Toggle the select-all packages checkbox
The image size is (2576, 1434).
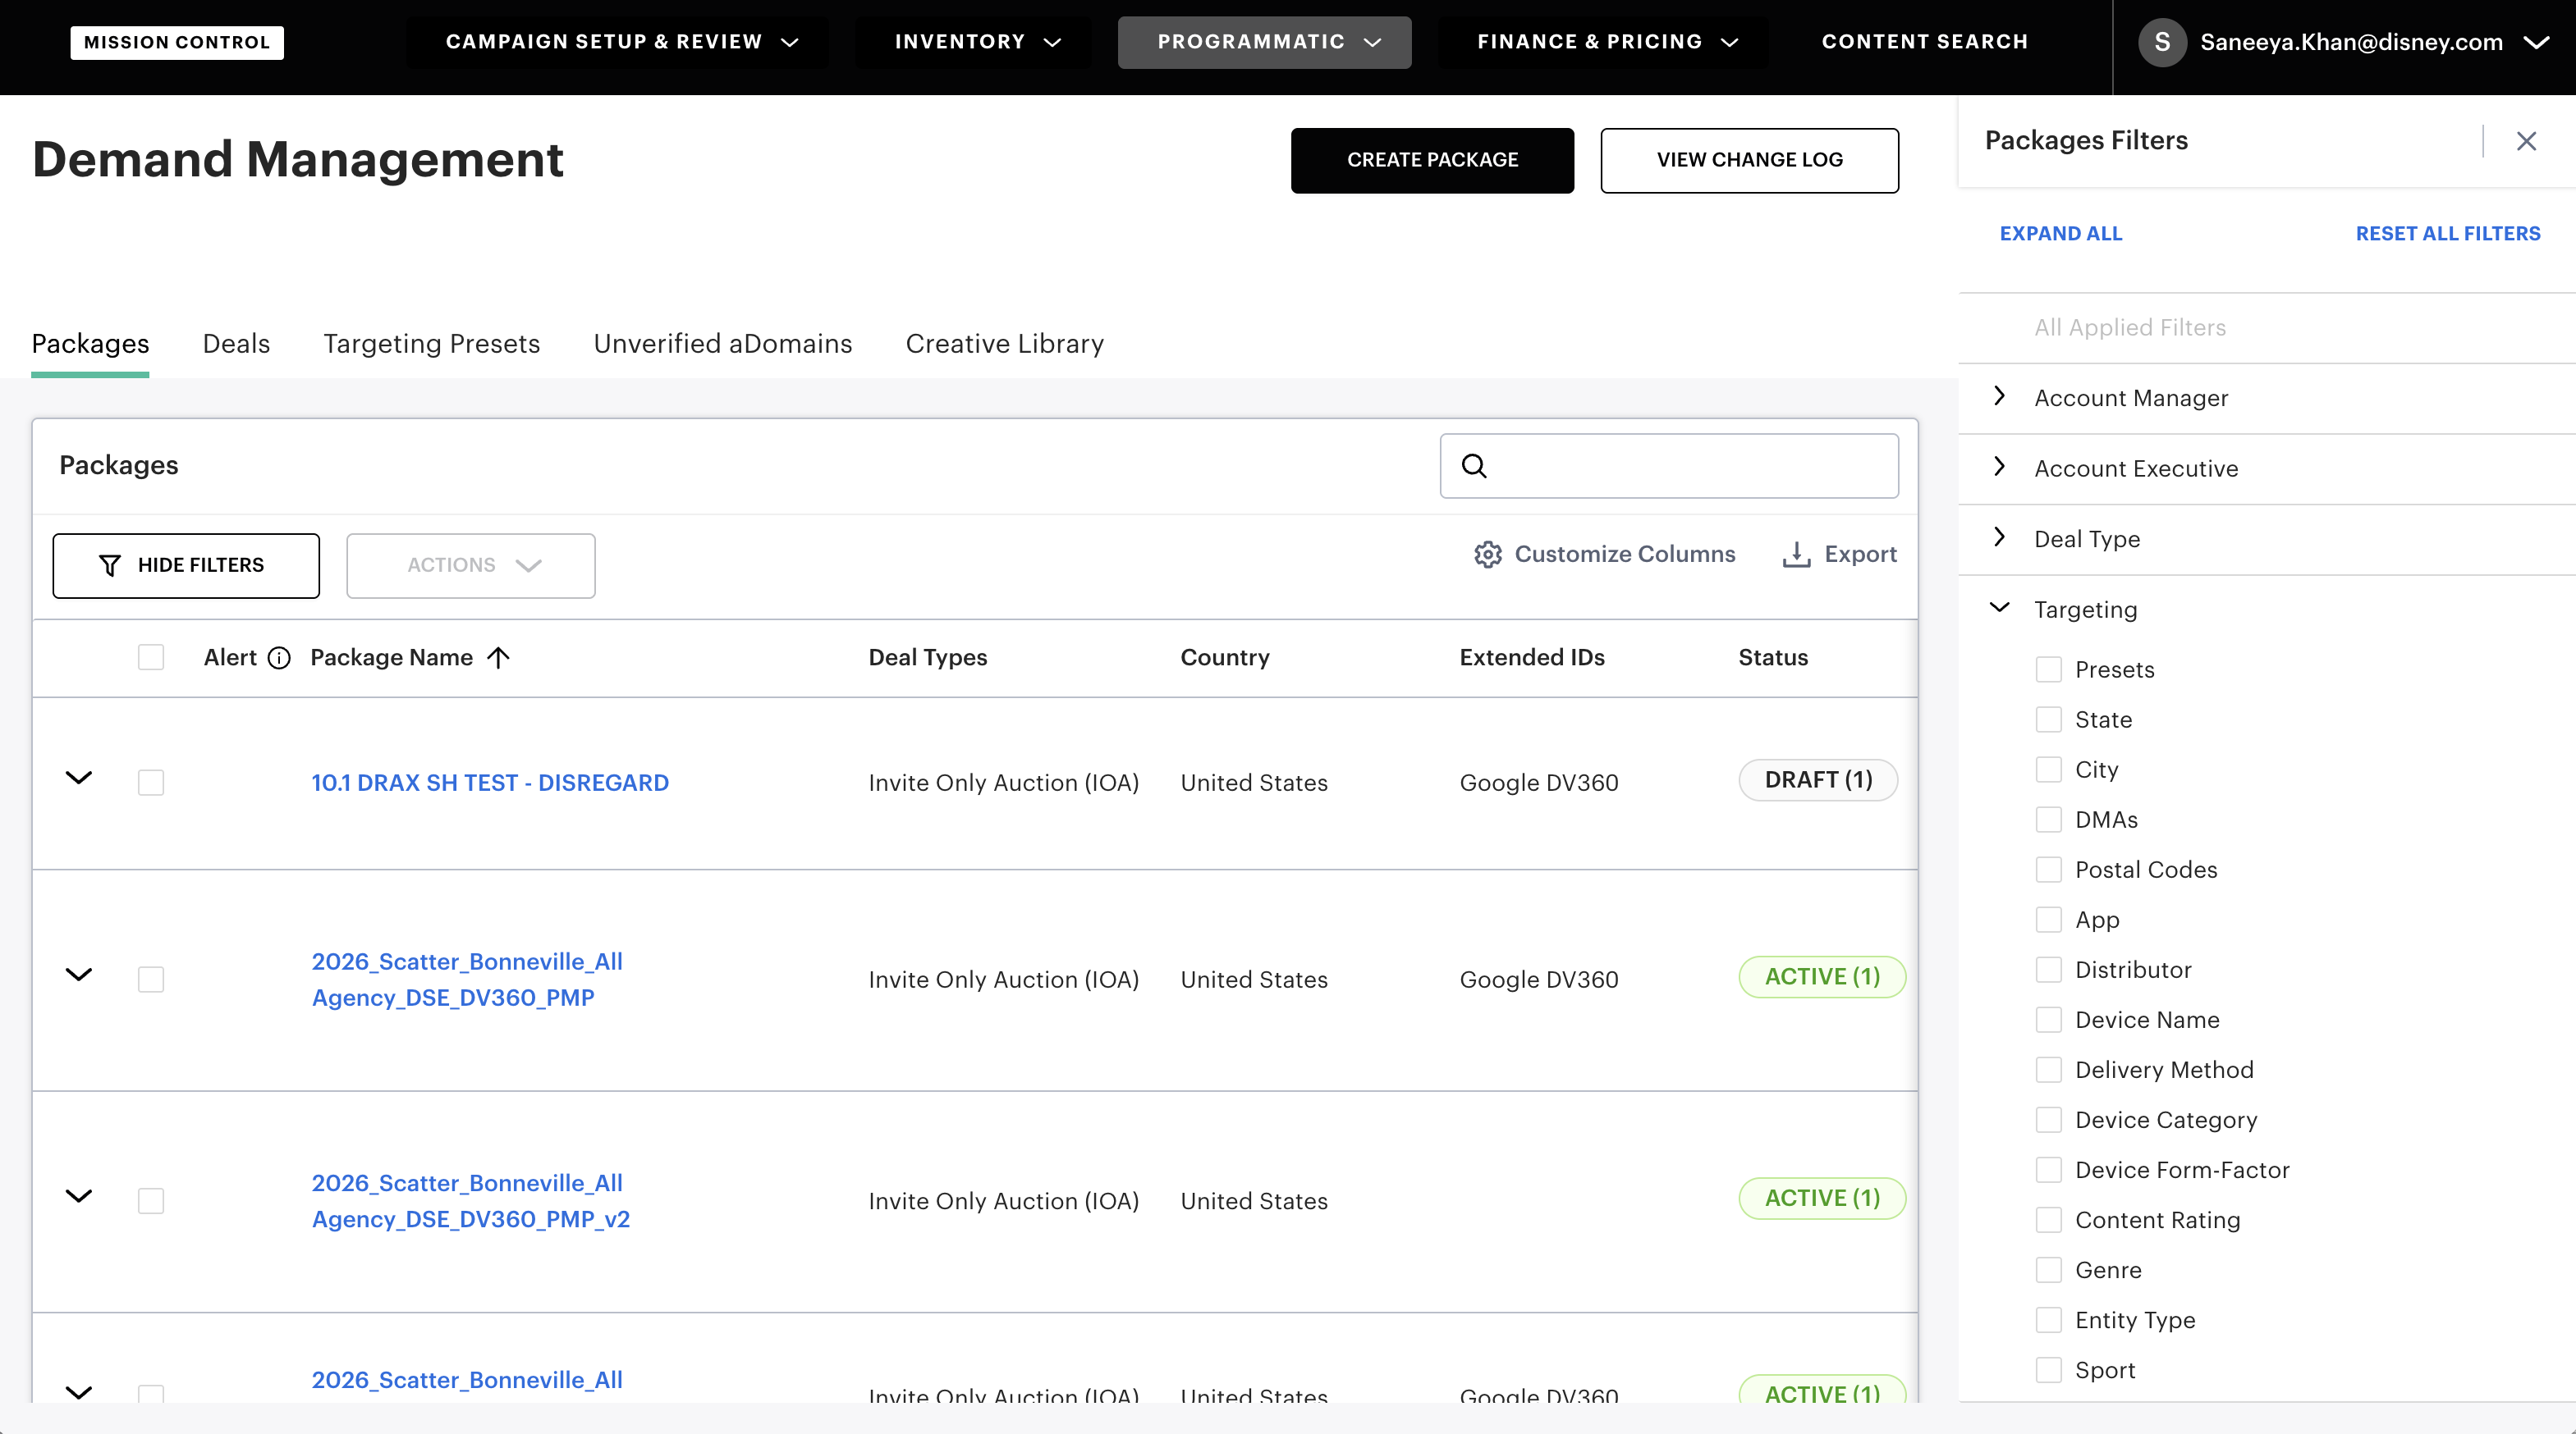pyautogui.click(x=151, y=658)
